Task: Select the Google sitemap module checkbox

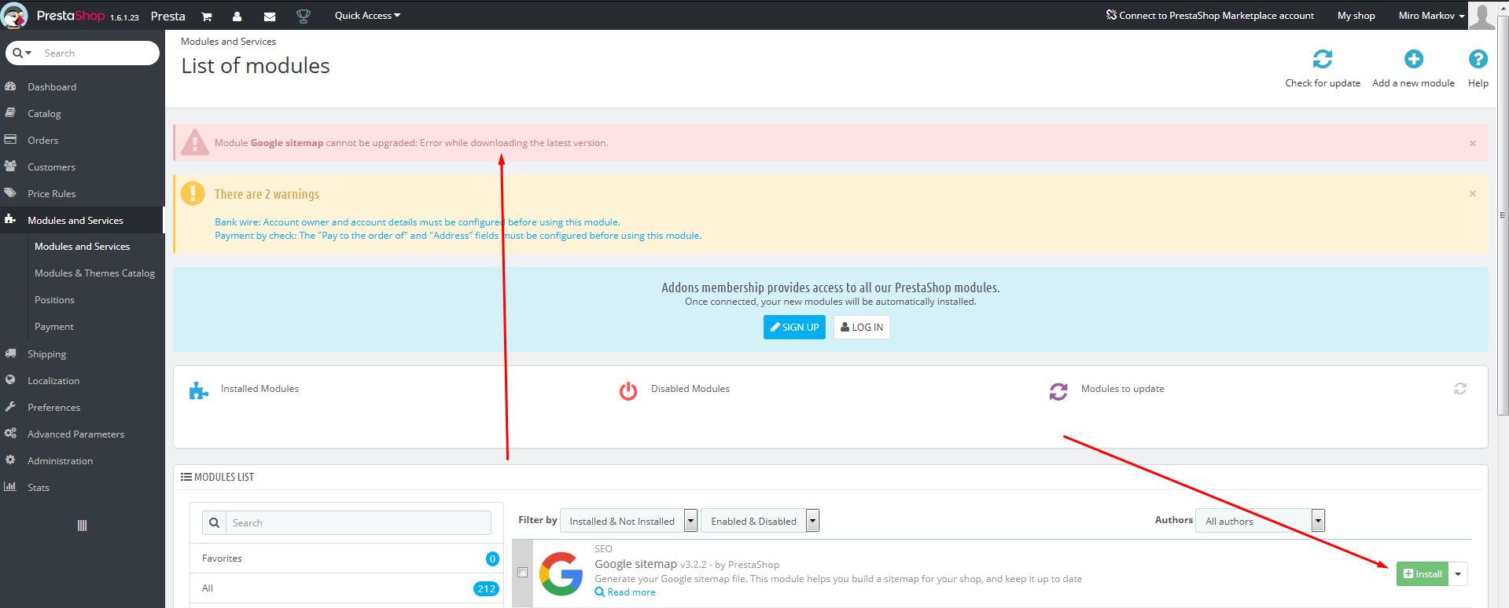Action: point(522,573)
